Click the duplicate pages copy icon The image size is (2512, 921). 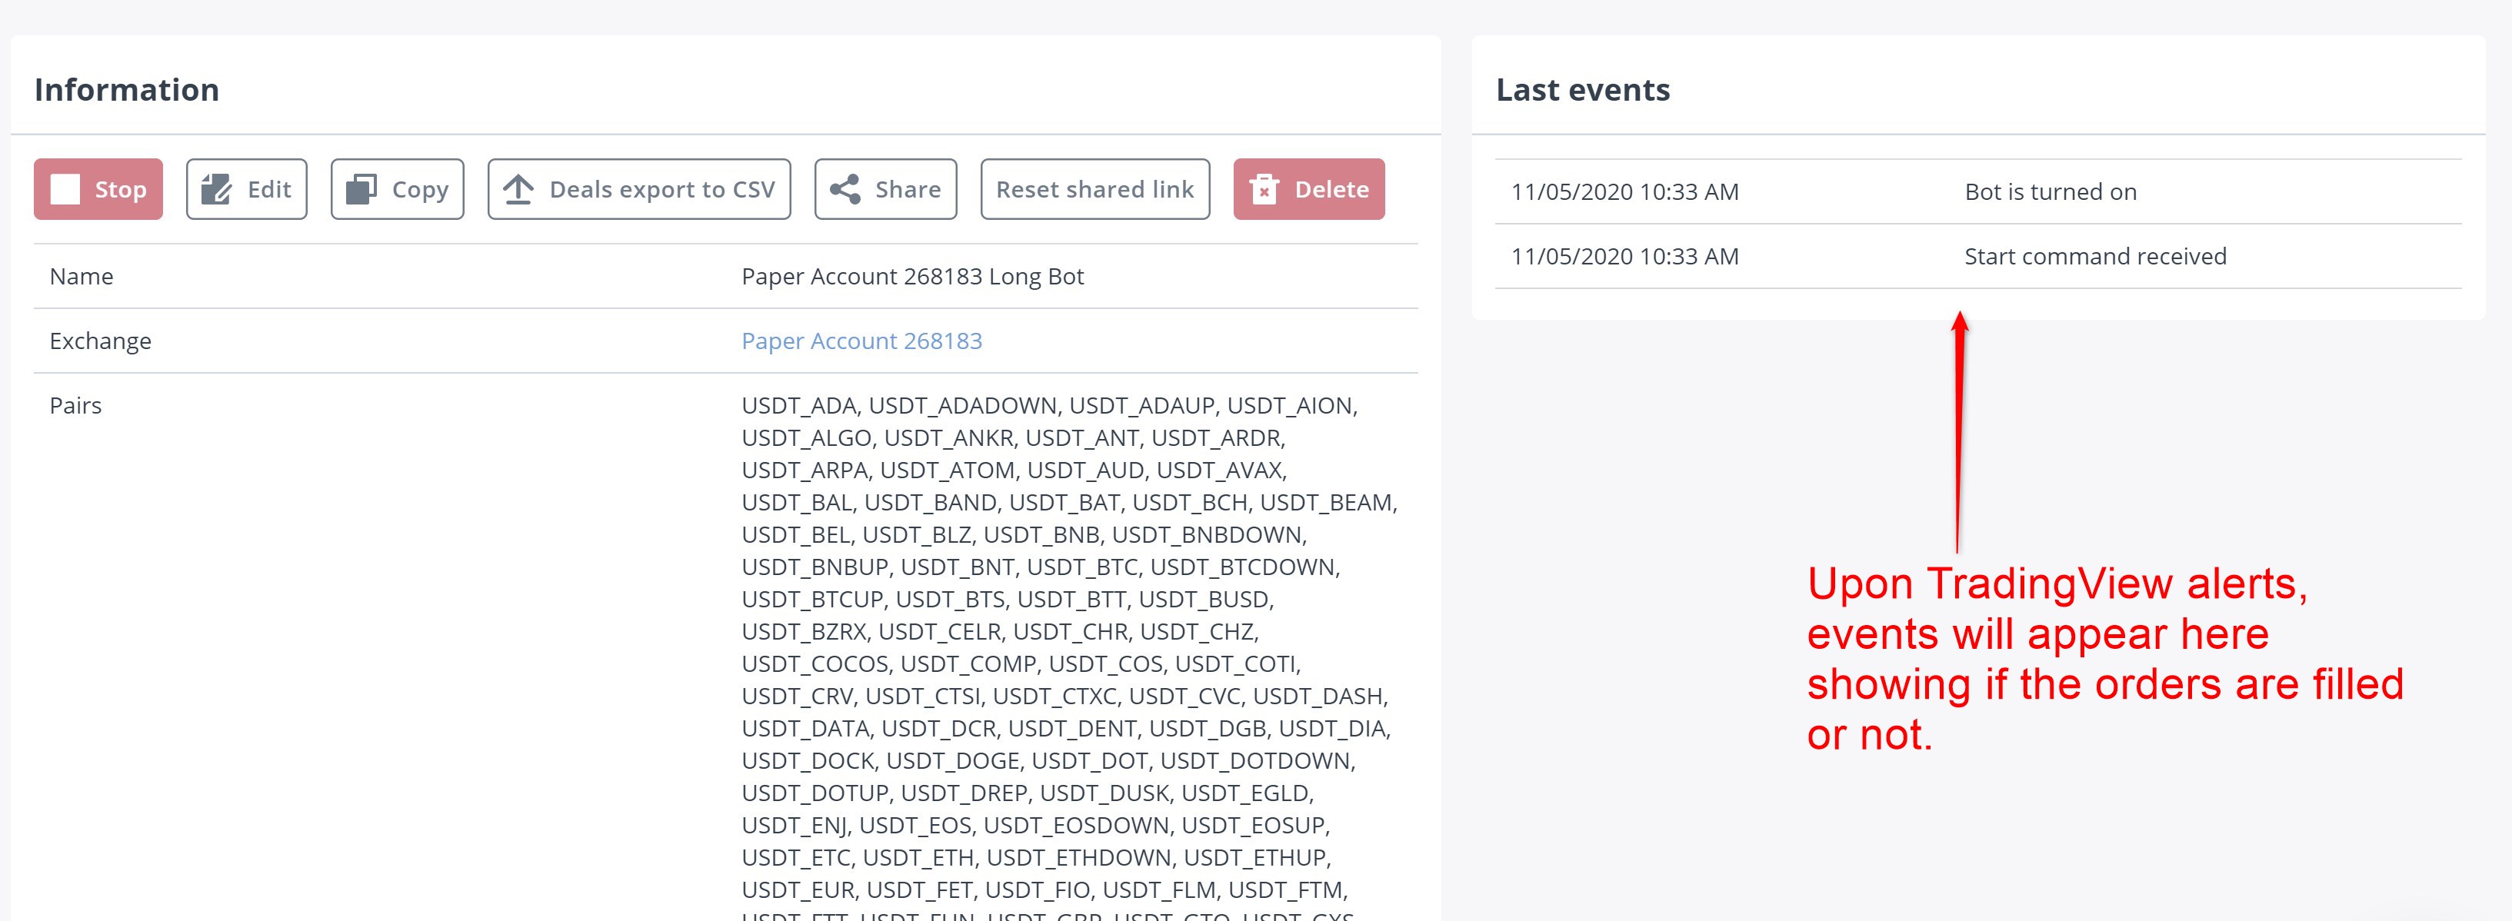pos(361,189)
